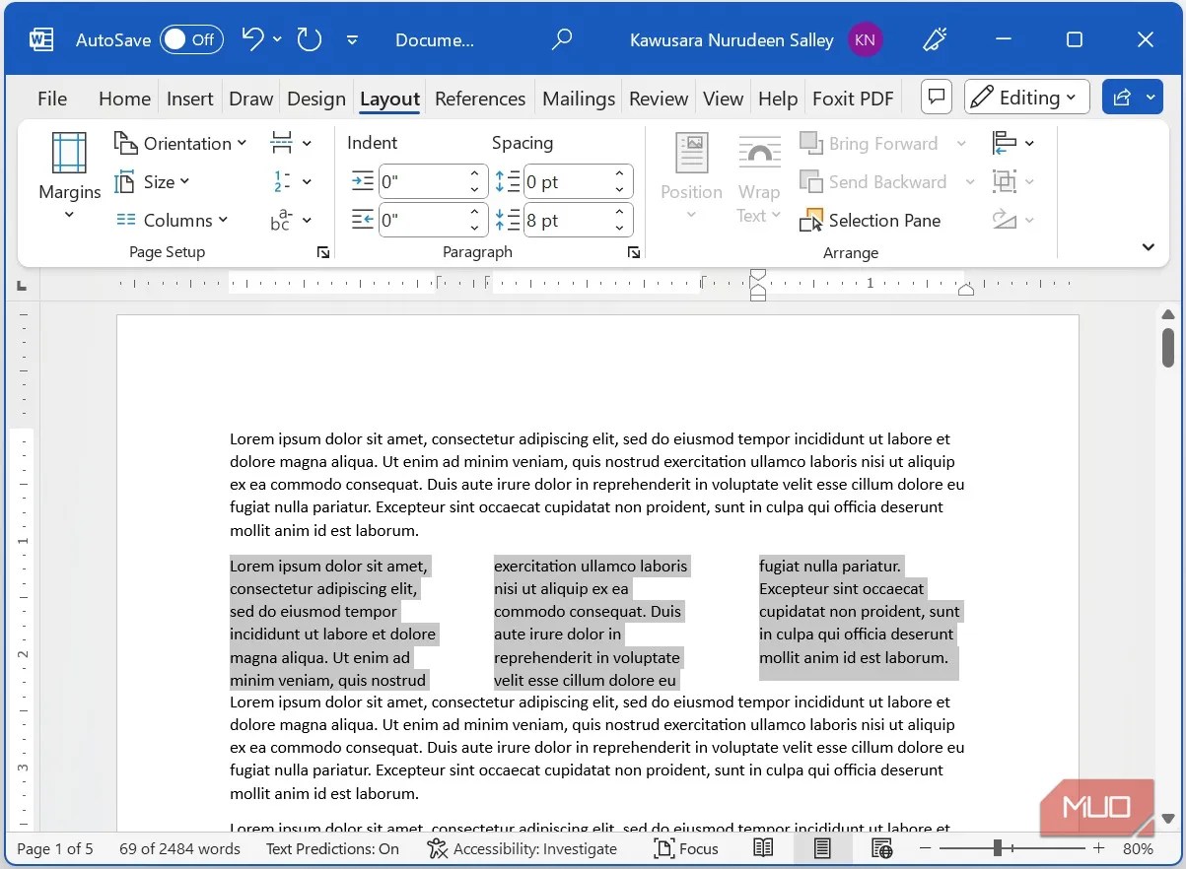1186x869 pixels.
Task: Click the Page 1 of 5 indicator
Action: pos(55,848)
